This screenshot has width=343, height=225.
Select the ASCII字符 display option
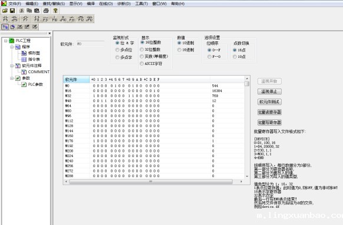tap(142, 63)
